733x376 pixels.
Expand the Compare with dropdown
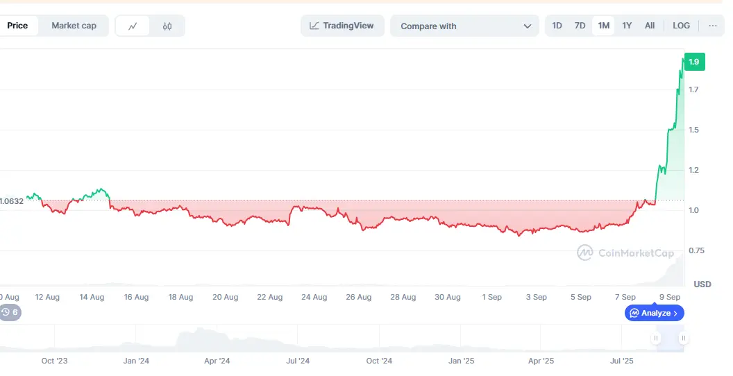click(464, 26)
